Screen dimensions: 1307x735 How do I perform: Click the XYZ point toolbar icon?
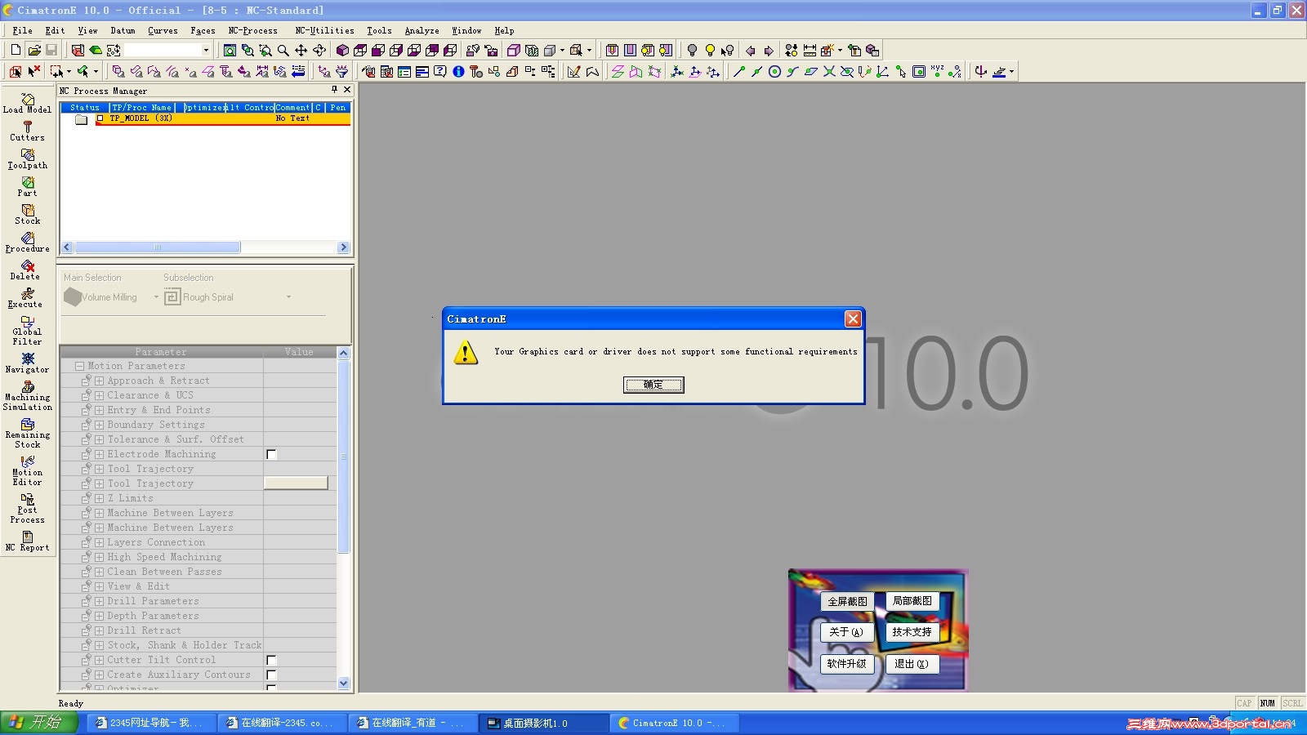937,71
